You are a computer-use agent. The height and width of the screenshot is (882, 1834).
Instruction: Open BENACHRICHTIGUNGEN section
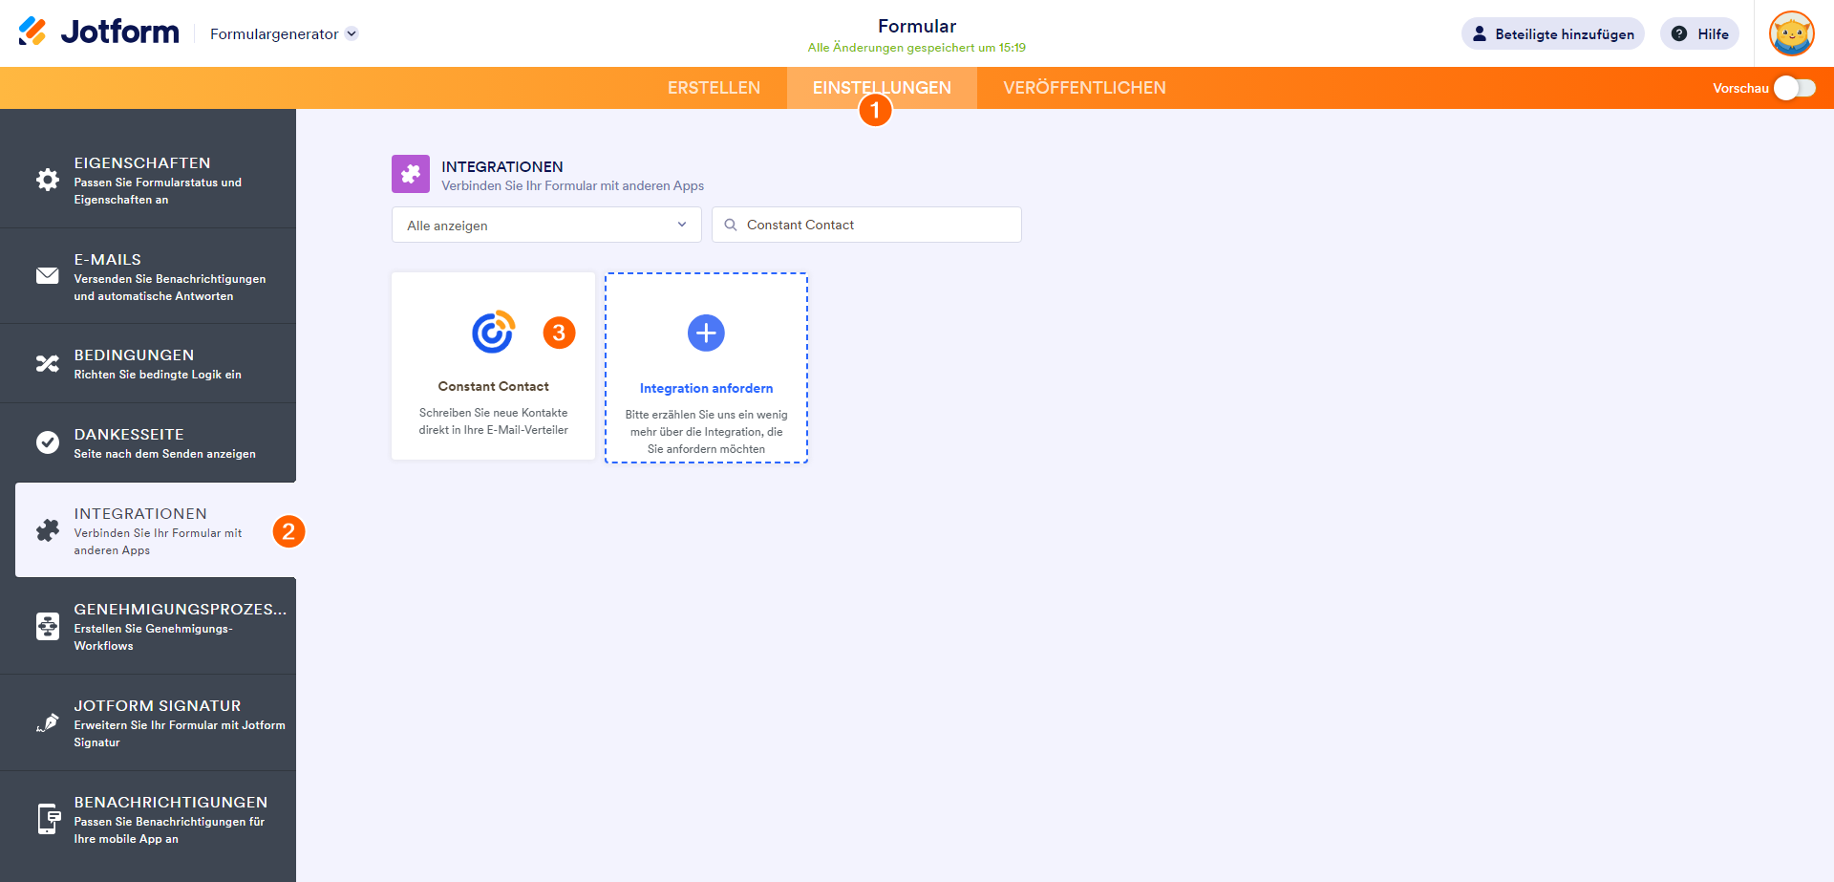coord(148,819)
